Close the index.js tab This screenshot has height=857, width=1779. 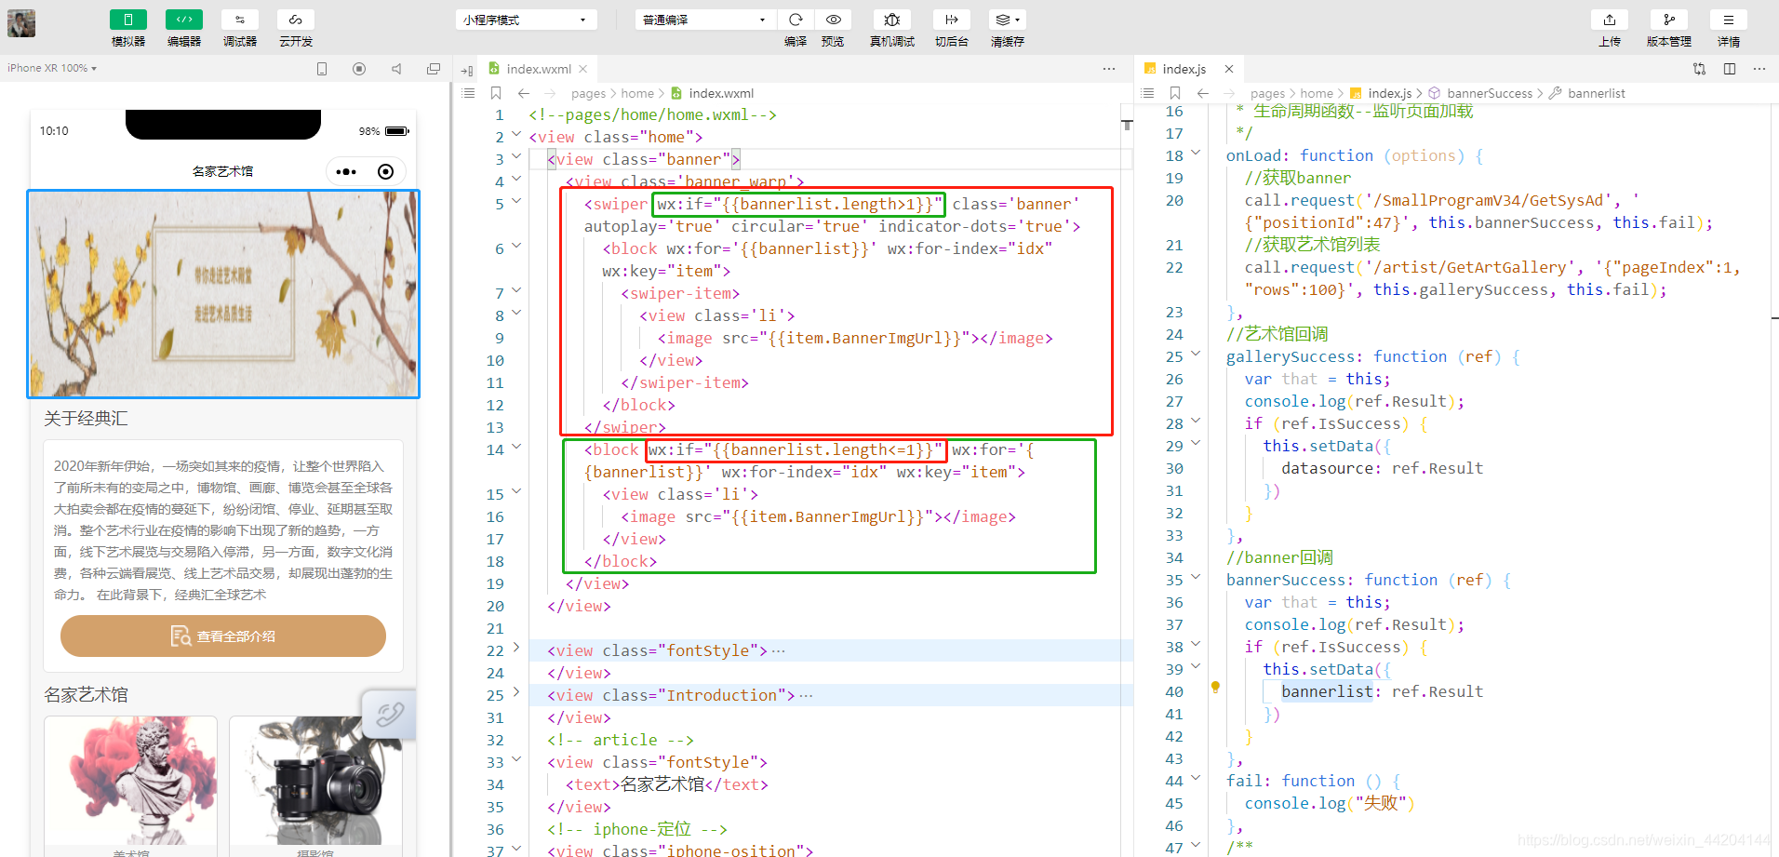tap(1229, 69)
